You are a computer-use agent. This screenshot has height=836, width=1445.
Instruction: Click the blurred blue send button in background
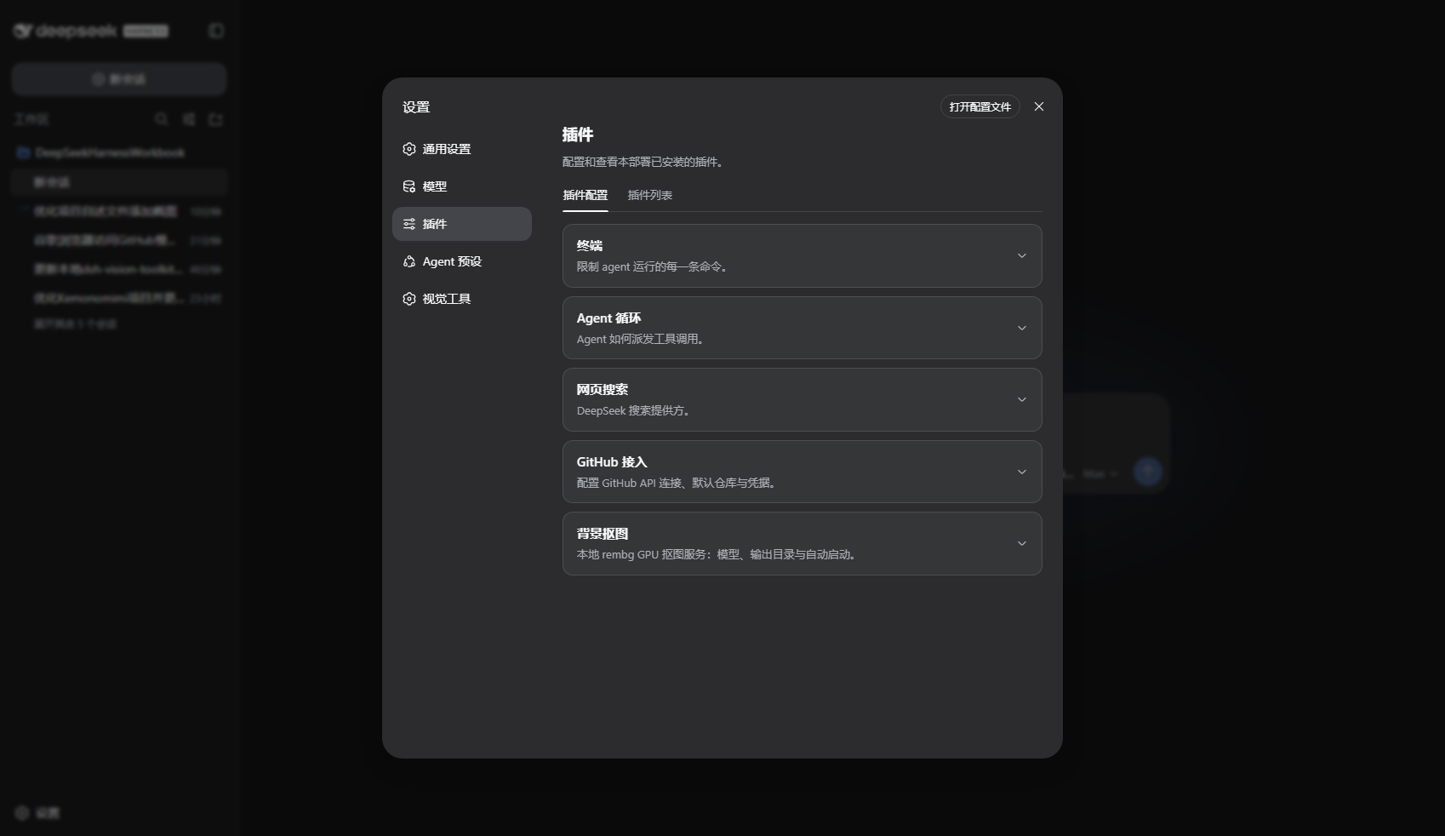[1148, 472]
